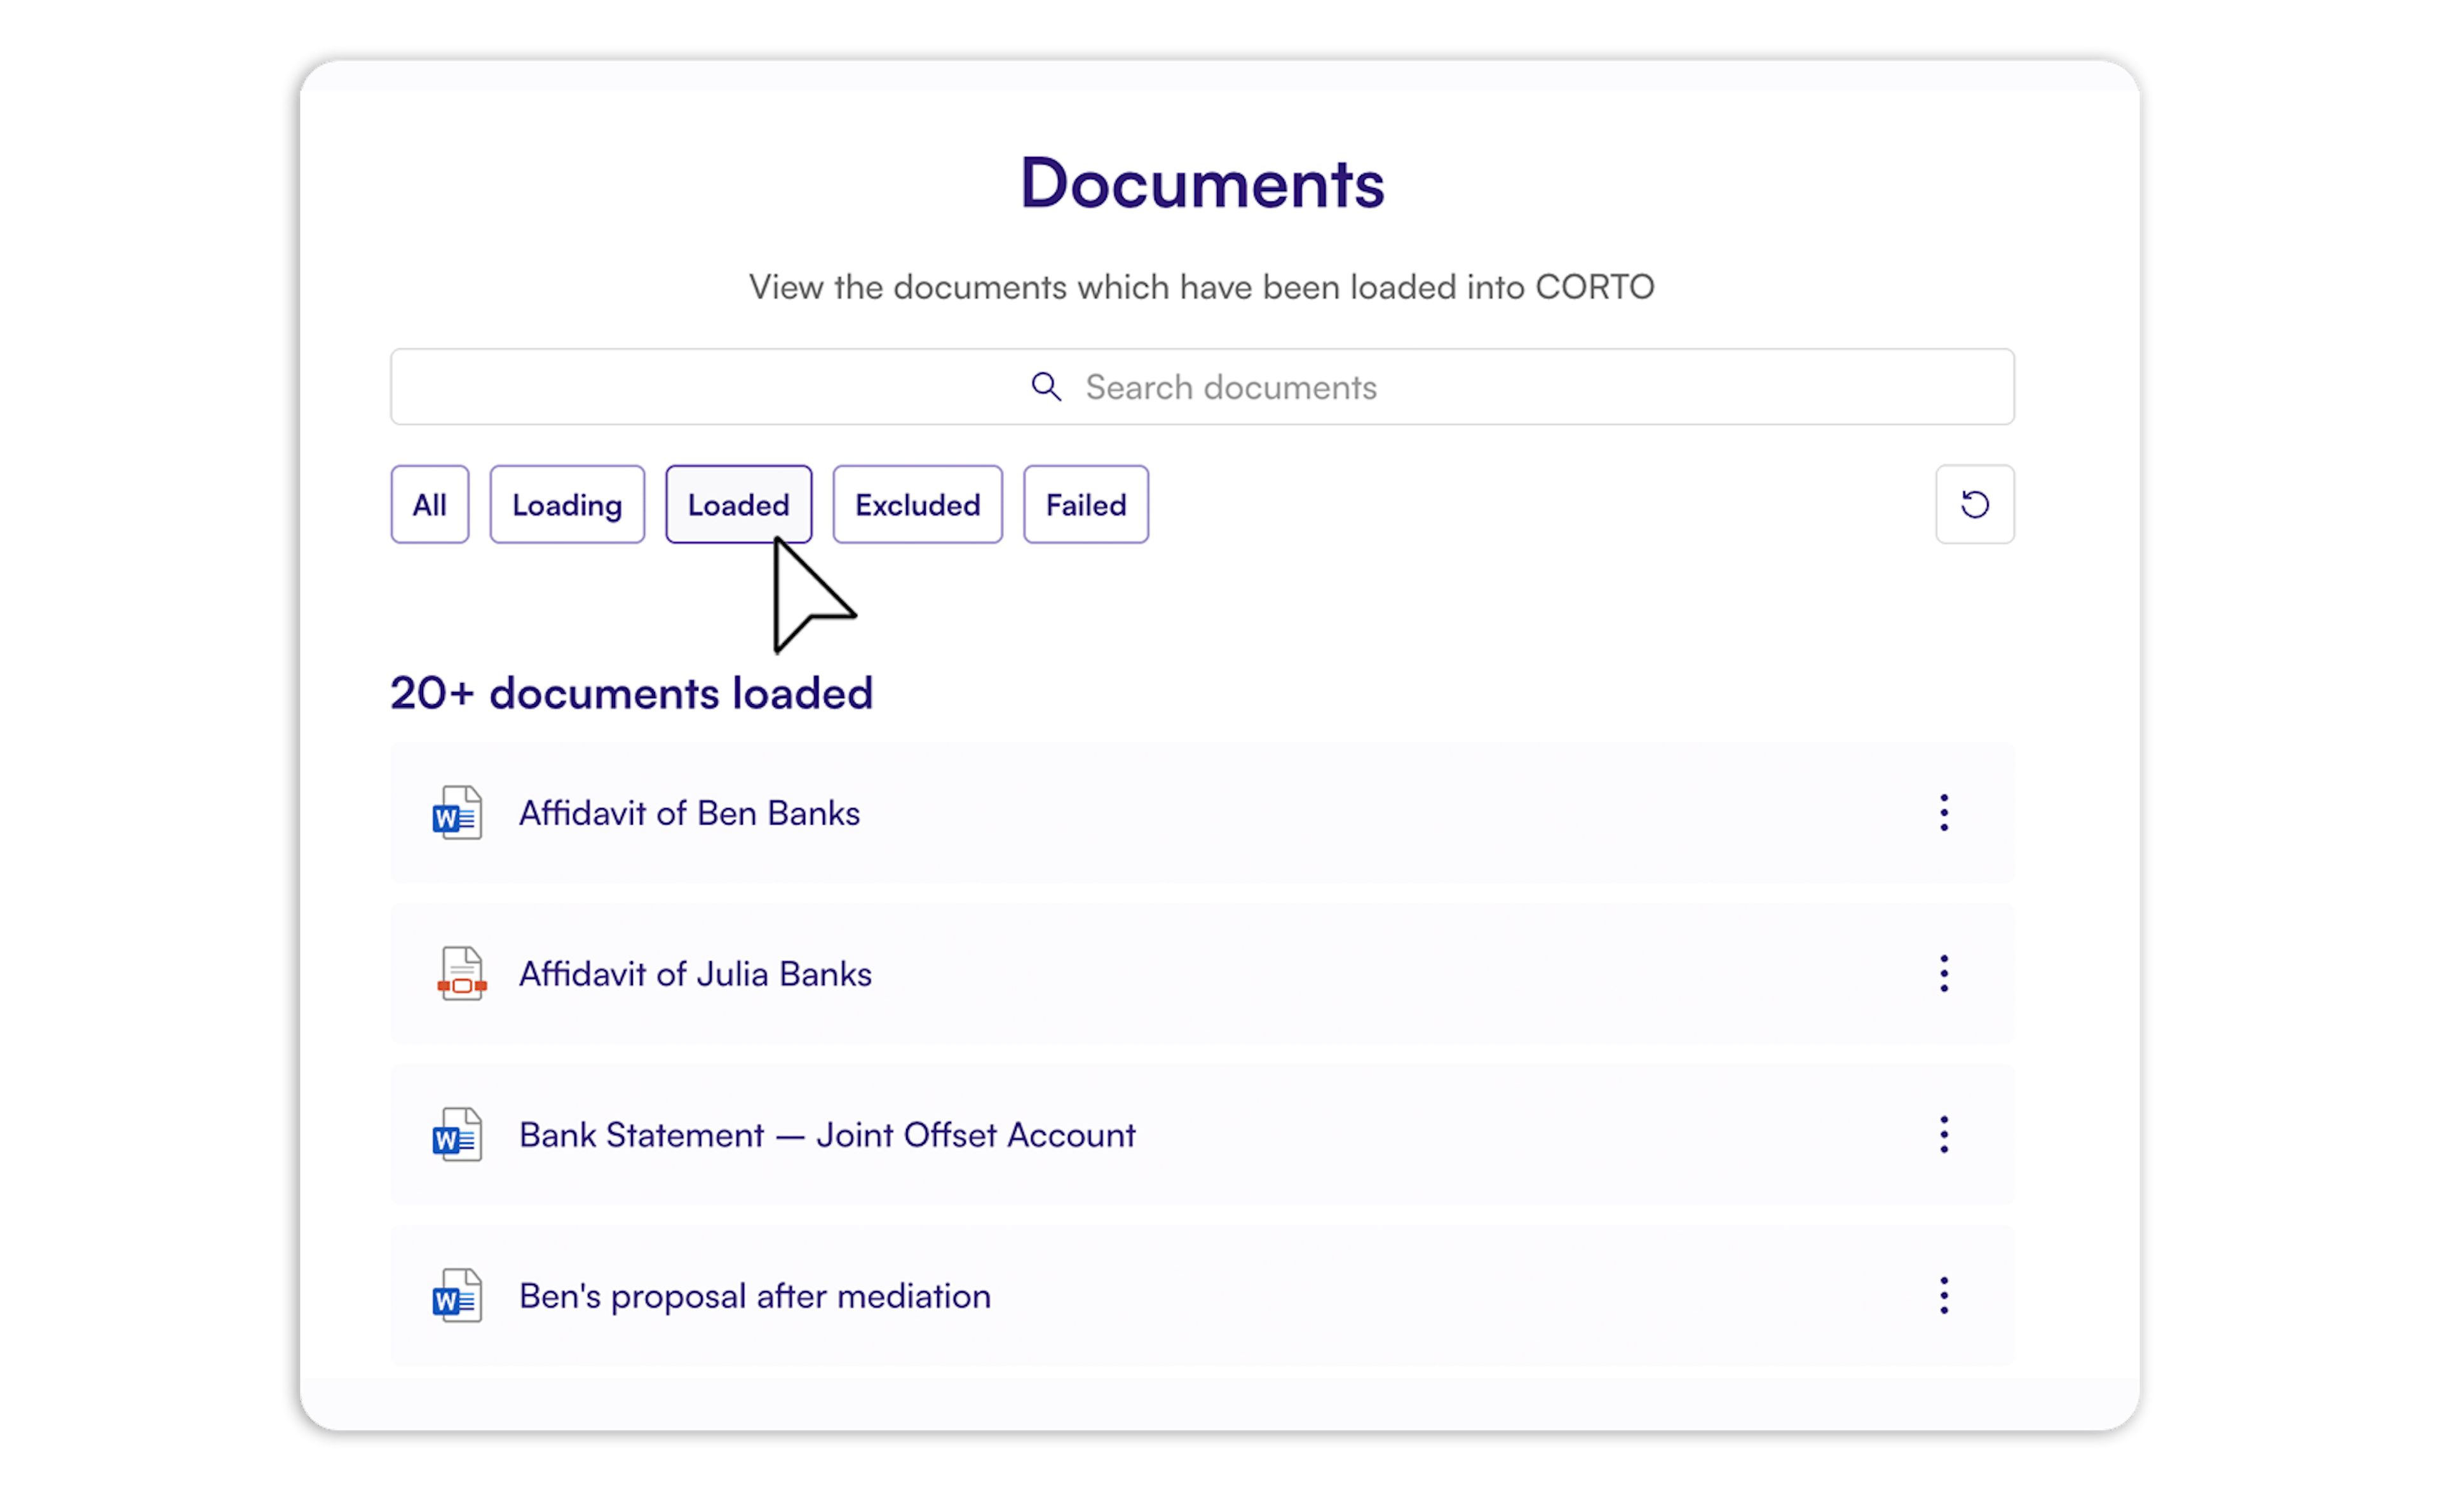Screen dimensions: 2440x1512
Task: Click the refresh documents icon button
Action: 1974,504
